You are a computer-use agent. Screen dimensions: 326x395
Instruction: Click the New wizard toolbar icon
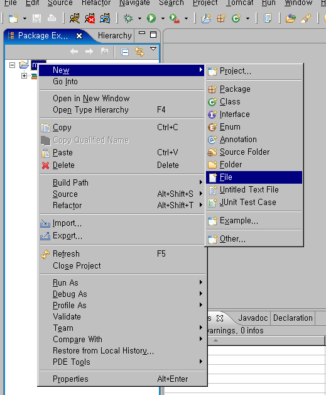pos(14,18)
